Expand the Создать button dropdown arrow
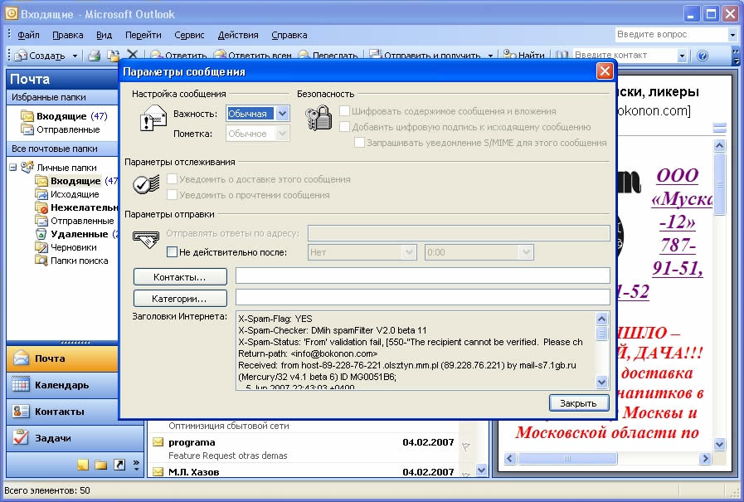 pos(75,56)
